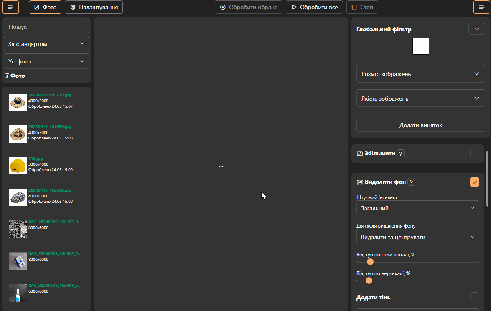
Task: Open photo 20240413_162642.jpg thumbnail
Action: 18,197
